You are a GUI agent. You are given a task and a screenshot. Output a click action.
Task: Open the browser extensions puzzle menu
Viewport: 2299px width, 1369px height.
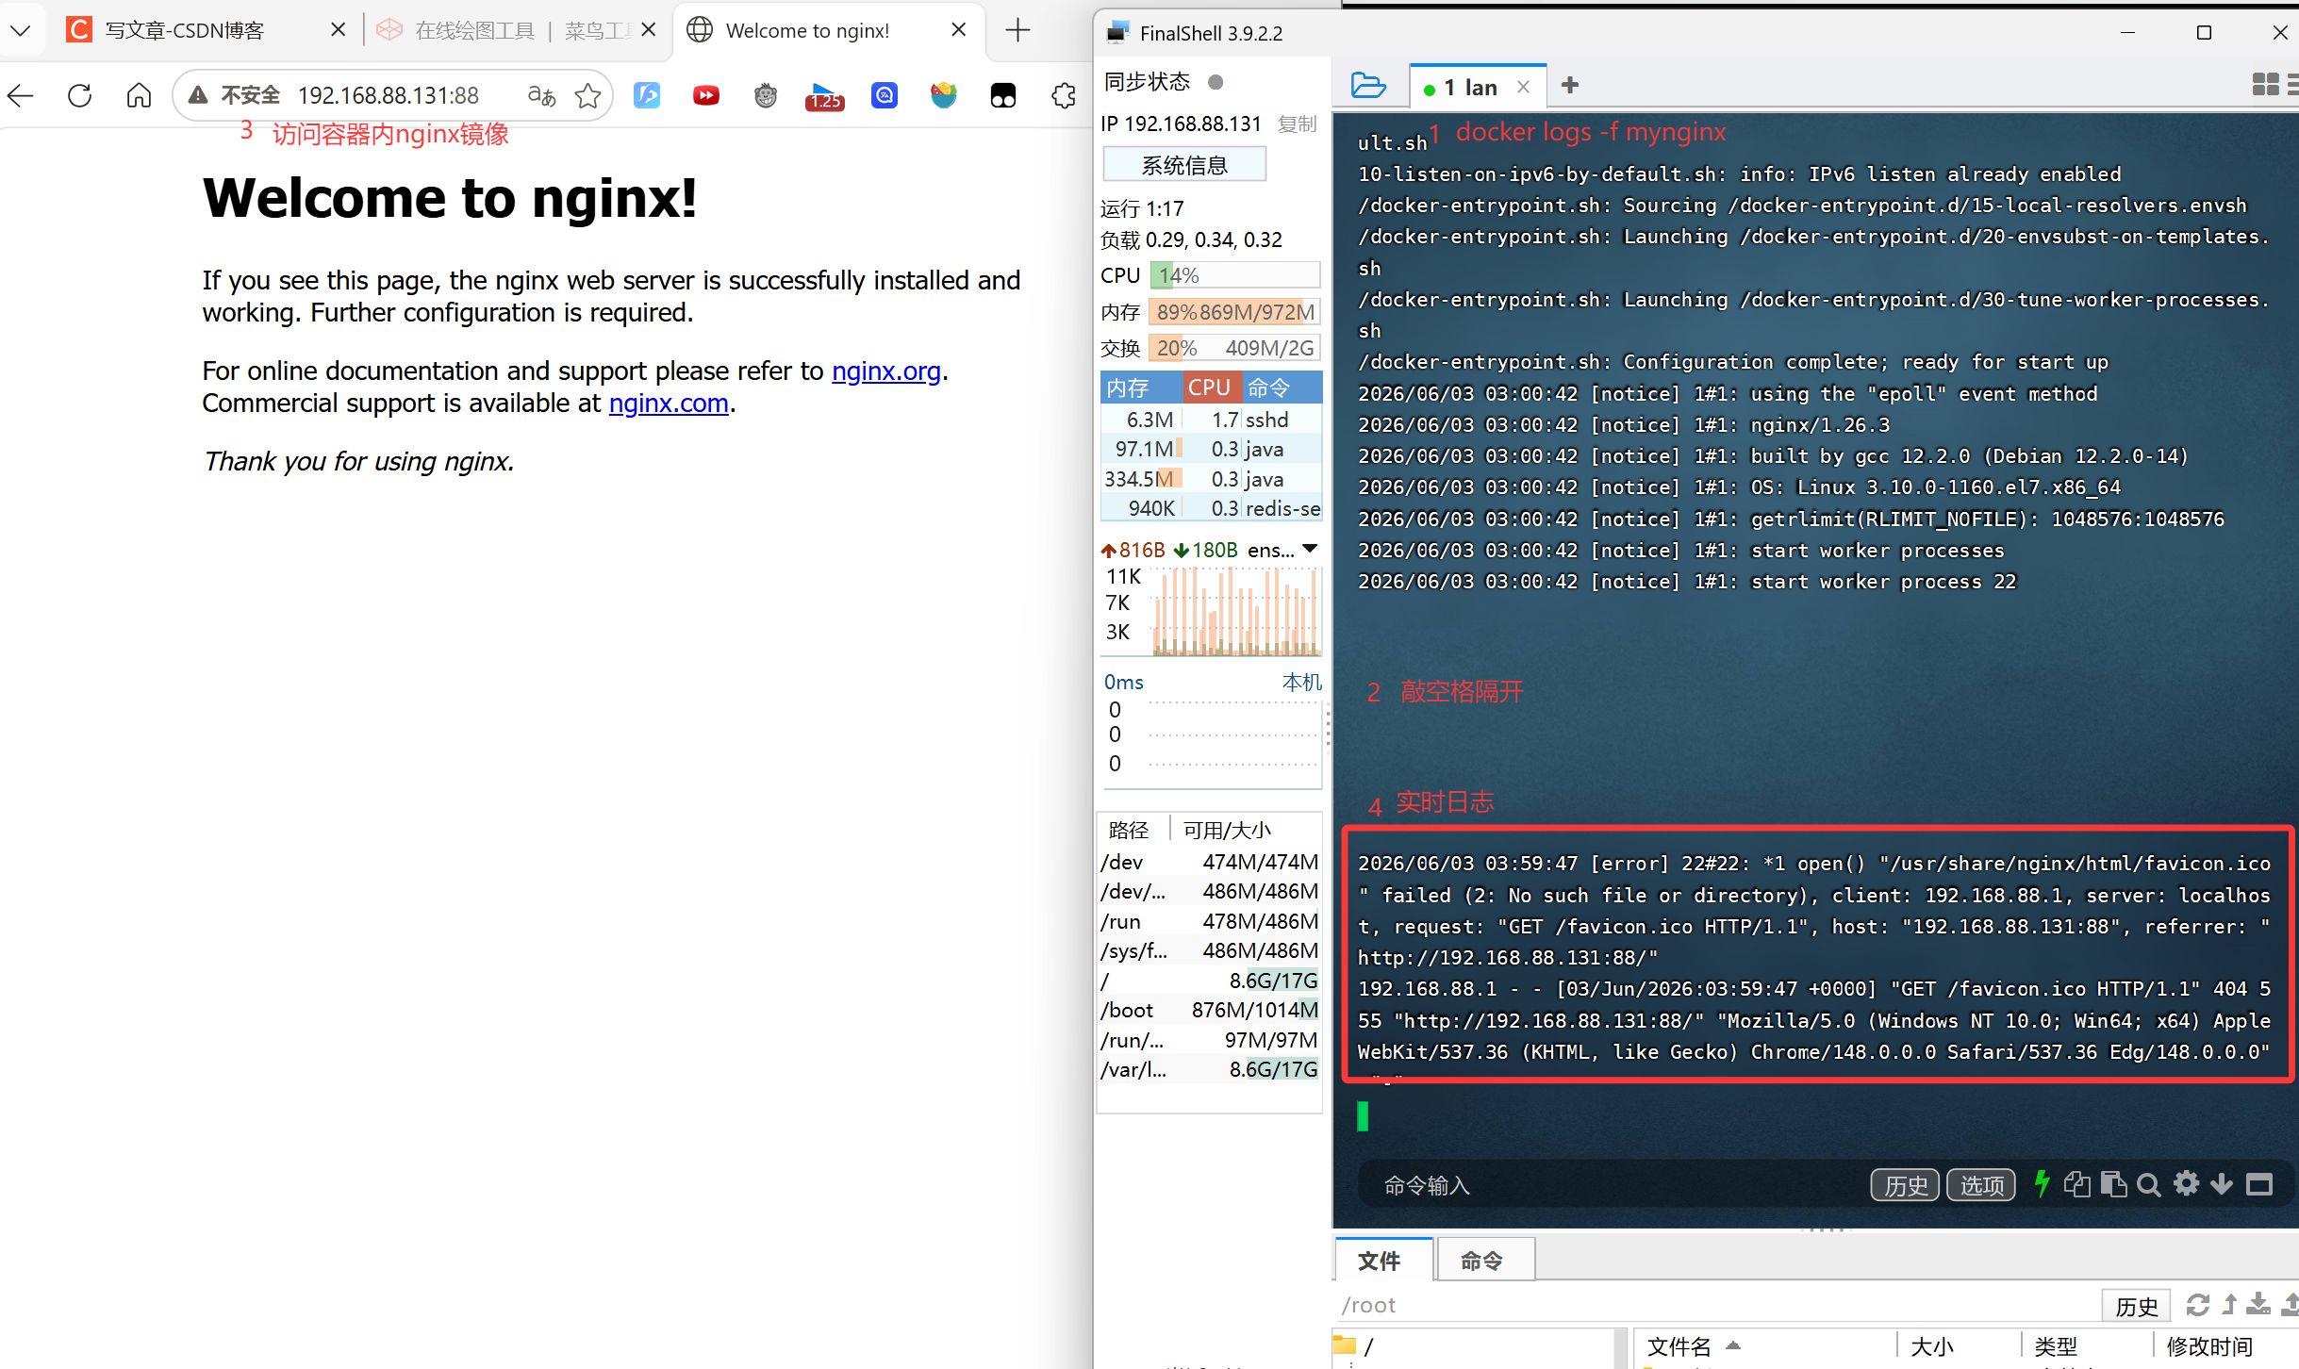1065,95
